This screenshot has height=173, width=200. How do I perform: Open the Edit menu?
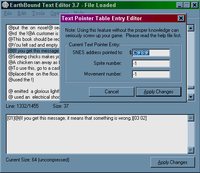pyautogui.click(x=22, y=13)
